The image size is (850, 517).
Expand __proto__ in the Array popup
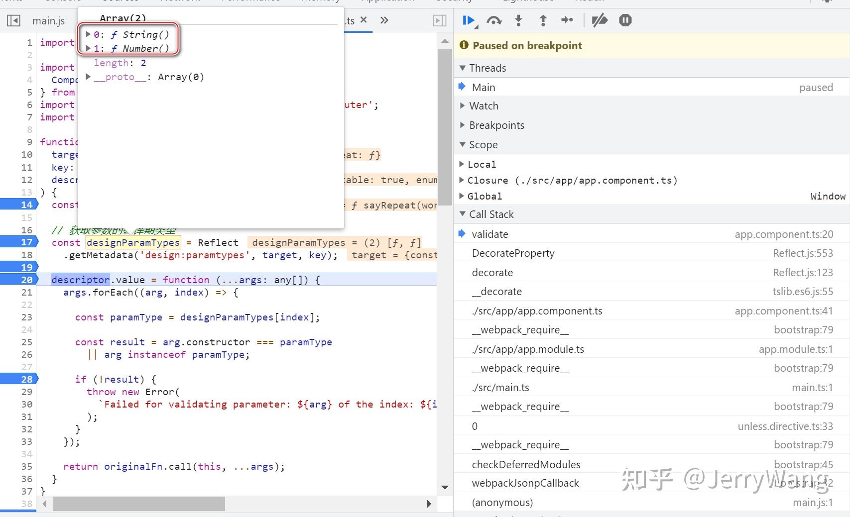88,77
